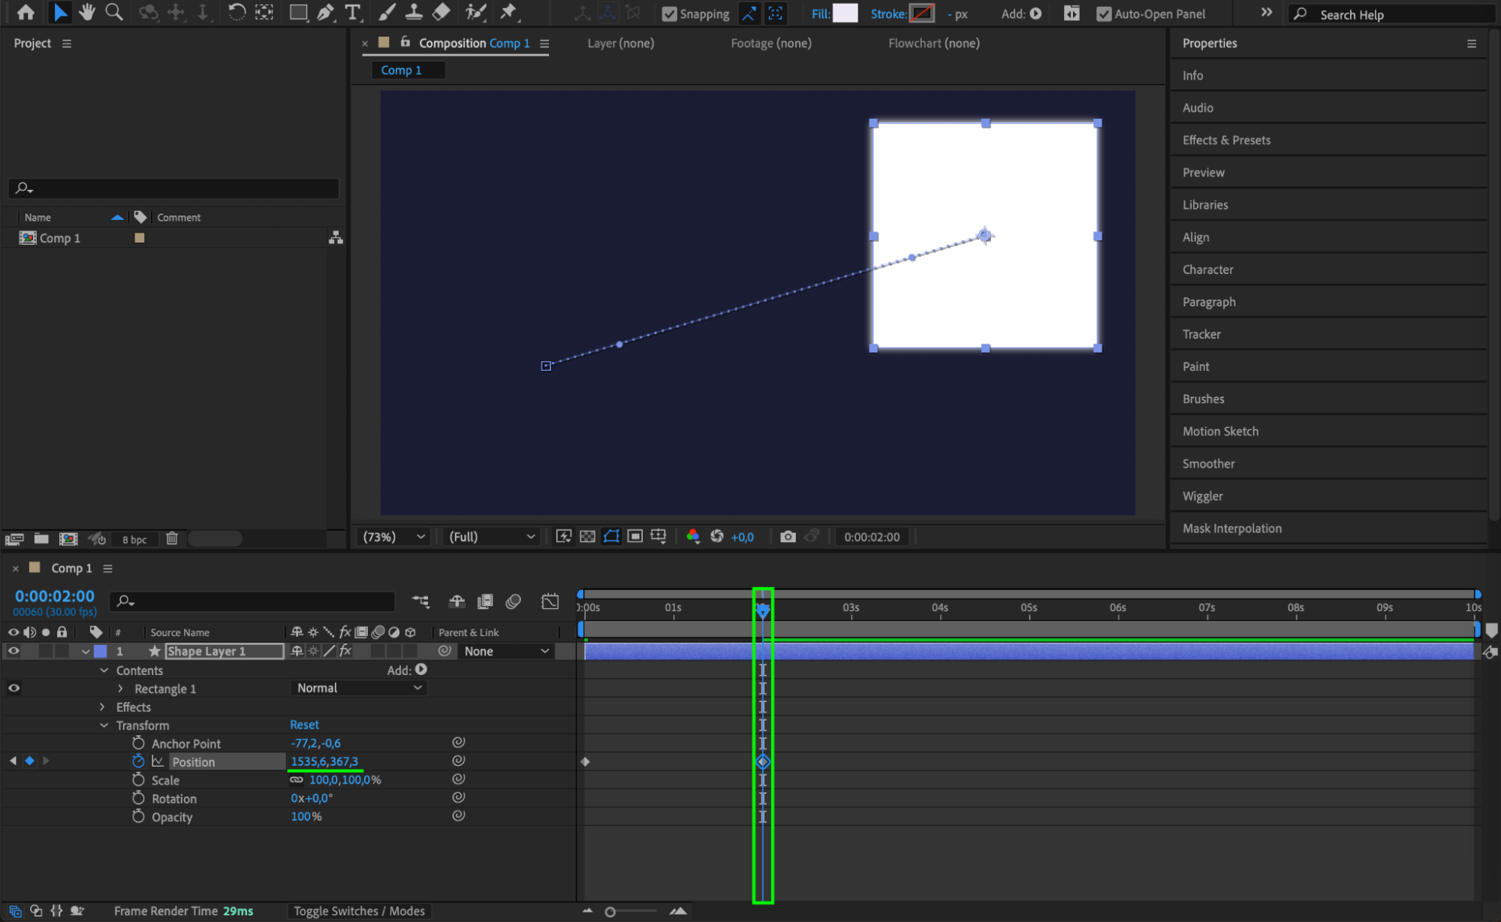
Task: Switch to the Footage (none) tab
Action: pyautogui.click(x=770, y=43)
